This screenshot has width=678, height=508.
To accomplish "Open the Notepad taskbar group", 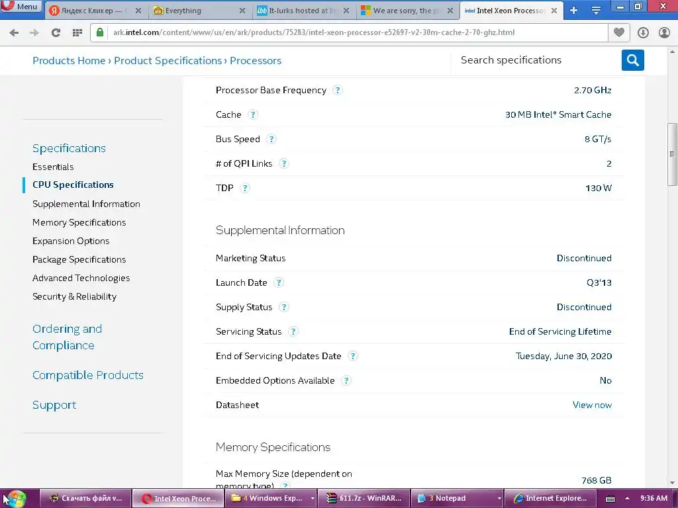I will (x=457, y=498).
